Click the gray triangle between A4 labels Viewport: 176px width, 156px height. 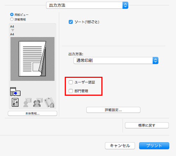tap(13, 30)
